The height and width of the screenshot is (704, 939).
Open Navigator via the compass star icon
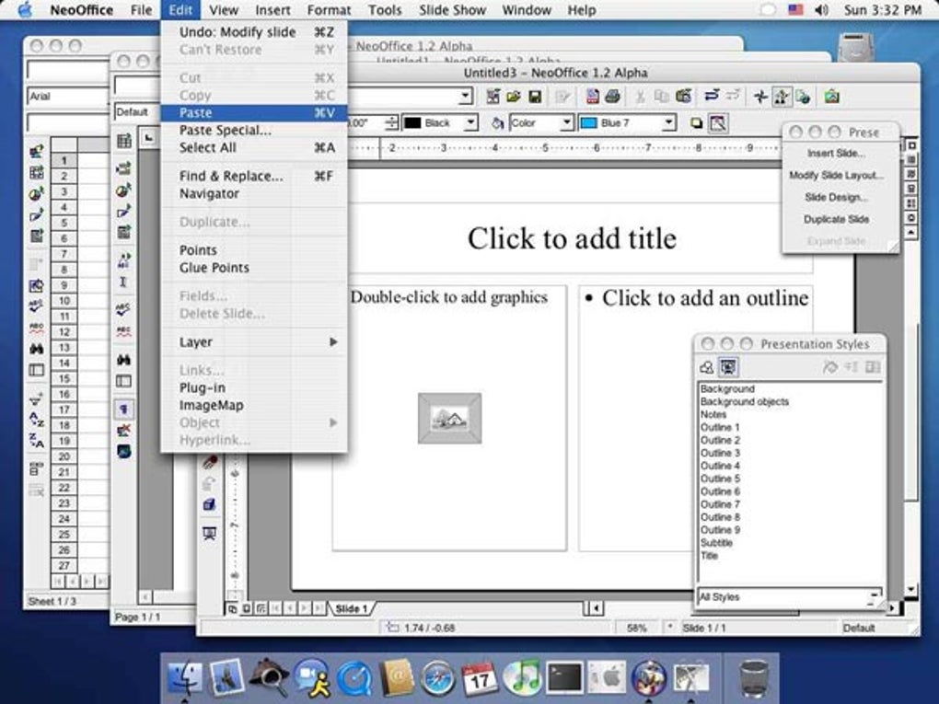pos(760,97)
